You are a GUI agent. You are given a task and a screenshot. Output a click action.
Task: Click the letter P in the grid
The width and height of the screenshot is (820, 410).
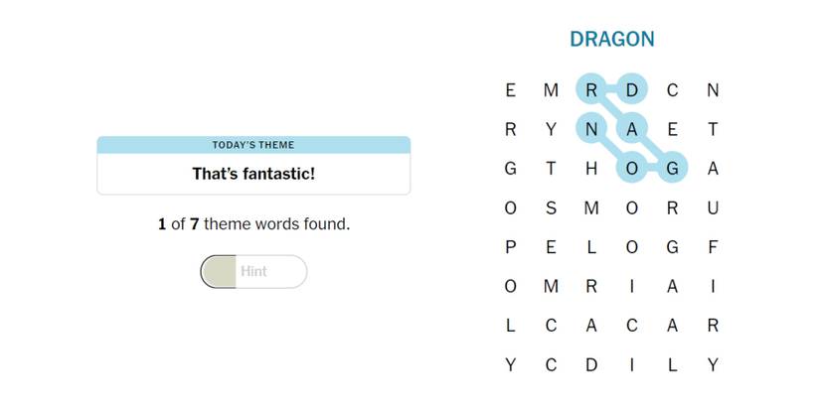[x=511, y=247]
